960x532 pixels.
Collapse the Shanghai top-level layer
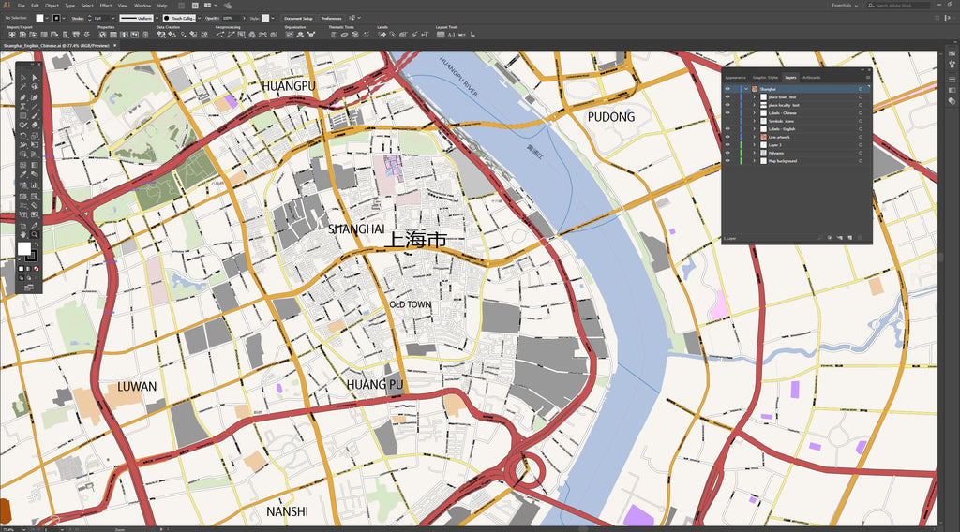(x=746, y=89)
